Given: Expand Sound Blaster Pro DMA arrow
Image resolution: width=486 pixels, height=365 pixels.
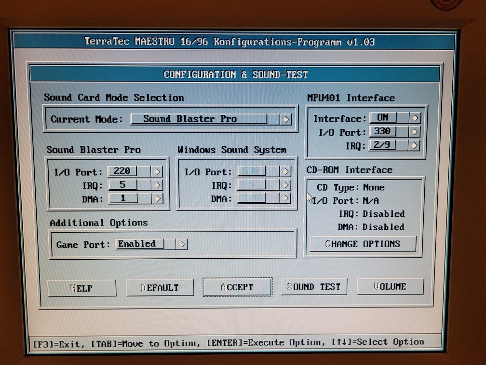Looking at the screenshot, I should [x=158, y=198].
